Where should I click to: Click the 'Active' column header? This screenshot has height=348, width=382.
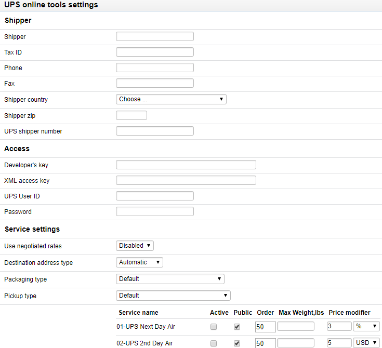[219, 313]
